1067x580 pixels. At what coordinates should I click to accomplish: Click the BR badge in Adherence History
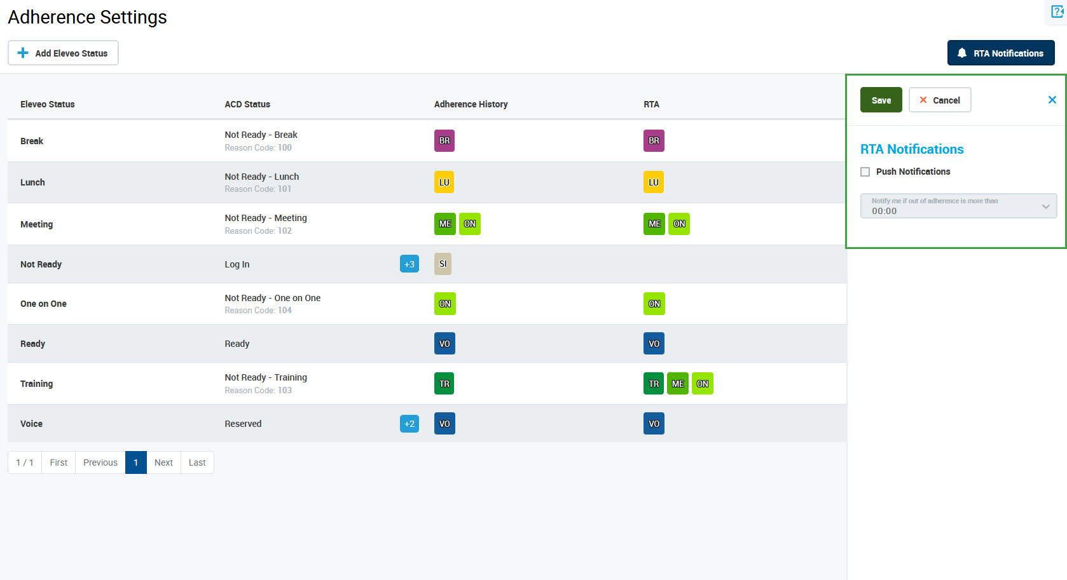coord(444,141)
